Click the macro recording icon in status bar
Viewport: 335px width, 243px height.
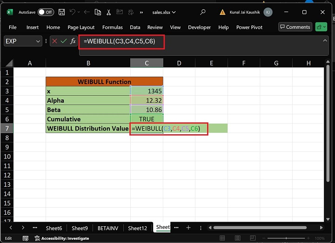[x=26, y=238]
